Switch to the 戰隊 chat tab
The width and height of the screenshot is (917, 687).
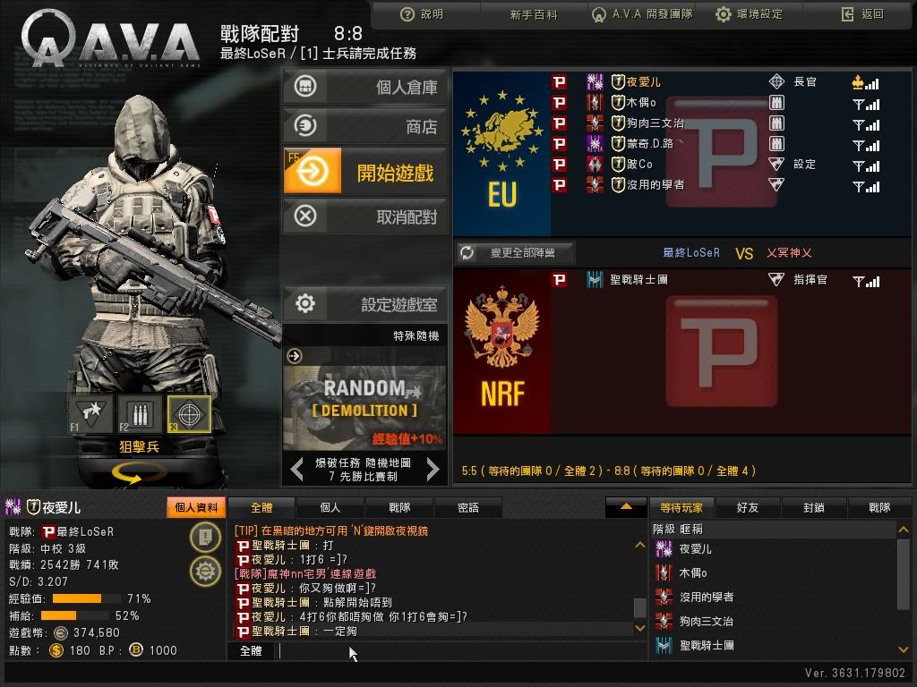pos(399,508)
